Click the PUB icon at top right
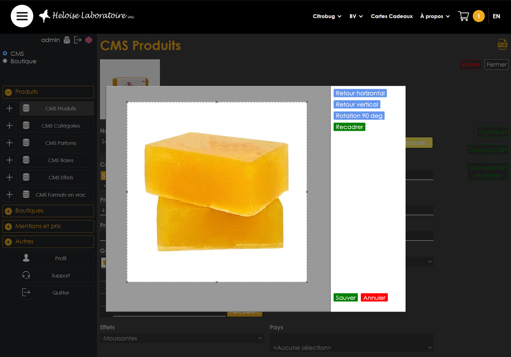The height and width of the screenshot is (357, 511). [502, 44]
